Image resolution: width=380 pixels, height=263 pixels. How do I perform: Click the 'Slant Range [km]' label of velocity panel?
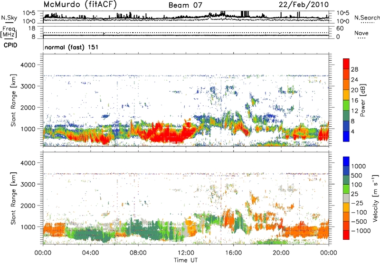[13, 198]
